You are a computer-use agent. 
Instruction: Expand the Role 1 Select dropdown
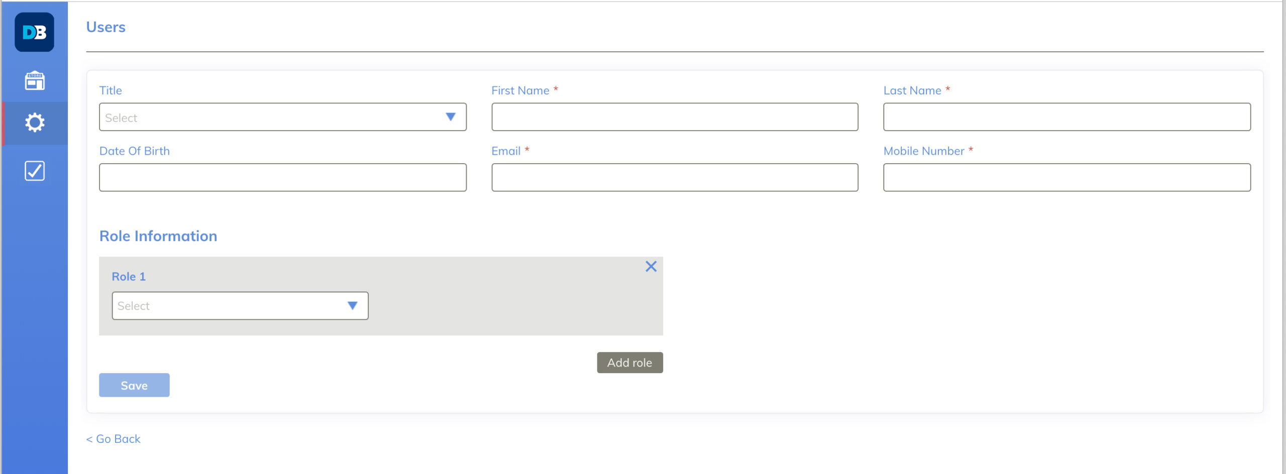240,306
